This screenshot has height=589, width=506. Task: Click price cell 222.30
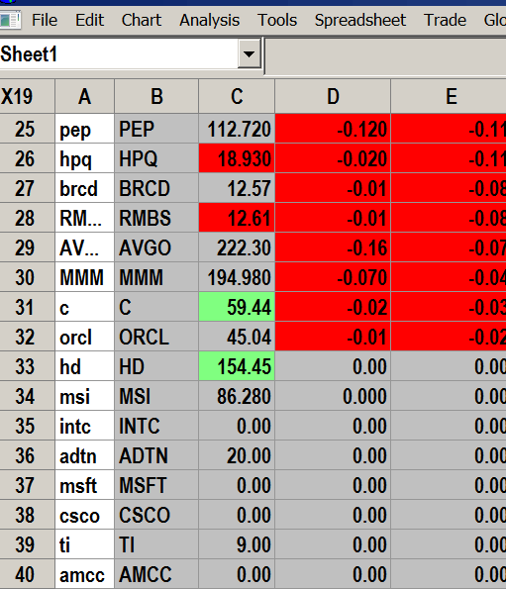click(x=237, y=247)
